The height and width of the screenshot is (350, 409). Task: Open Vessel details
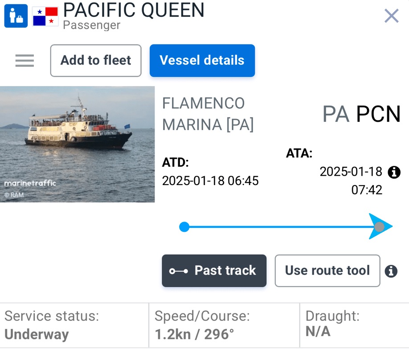[202, 61]
